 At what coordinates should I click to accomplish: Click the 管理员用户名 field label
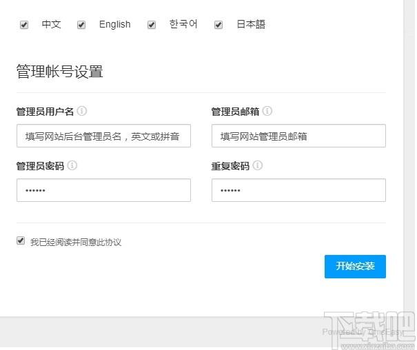[45, 111]
